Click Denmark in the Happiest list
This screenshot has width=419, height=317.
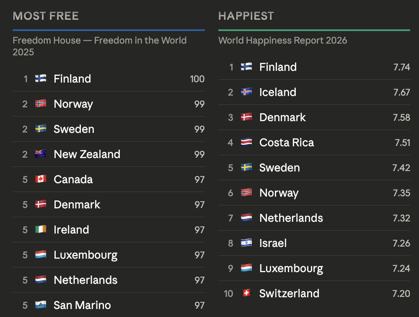tap(282, 117)
